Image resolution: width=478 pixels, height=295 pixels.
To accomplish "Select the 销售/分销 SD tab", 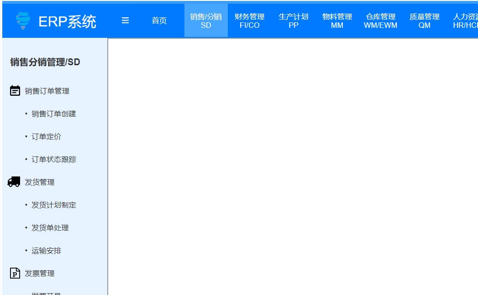I will point(206,21).
